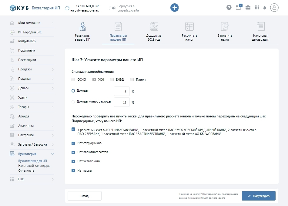Open the help question mark icon
Image resolution: width=288 pixels, height=206 pixels.
(229, 8)
